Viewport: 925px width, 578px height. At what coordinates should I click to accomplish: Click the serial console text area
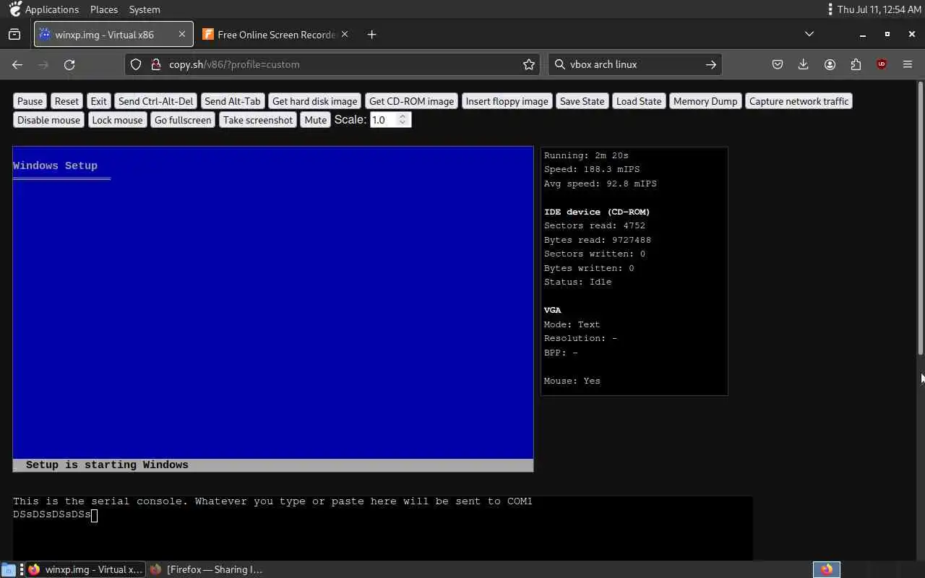click(x=382, y=528)
